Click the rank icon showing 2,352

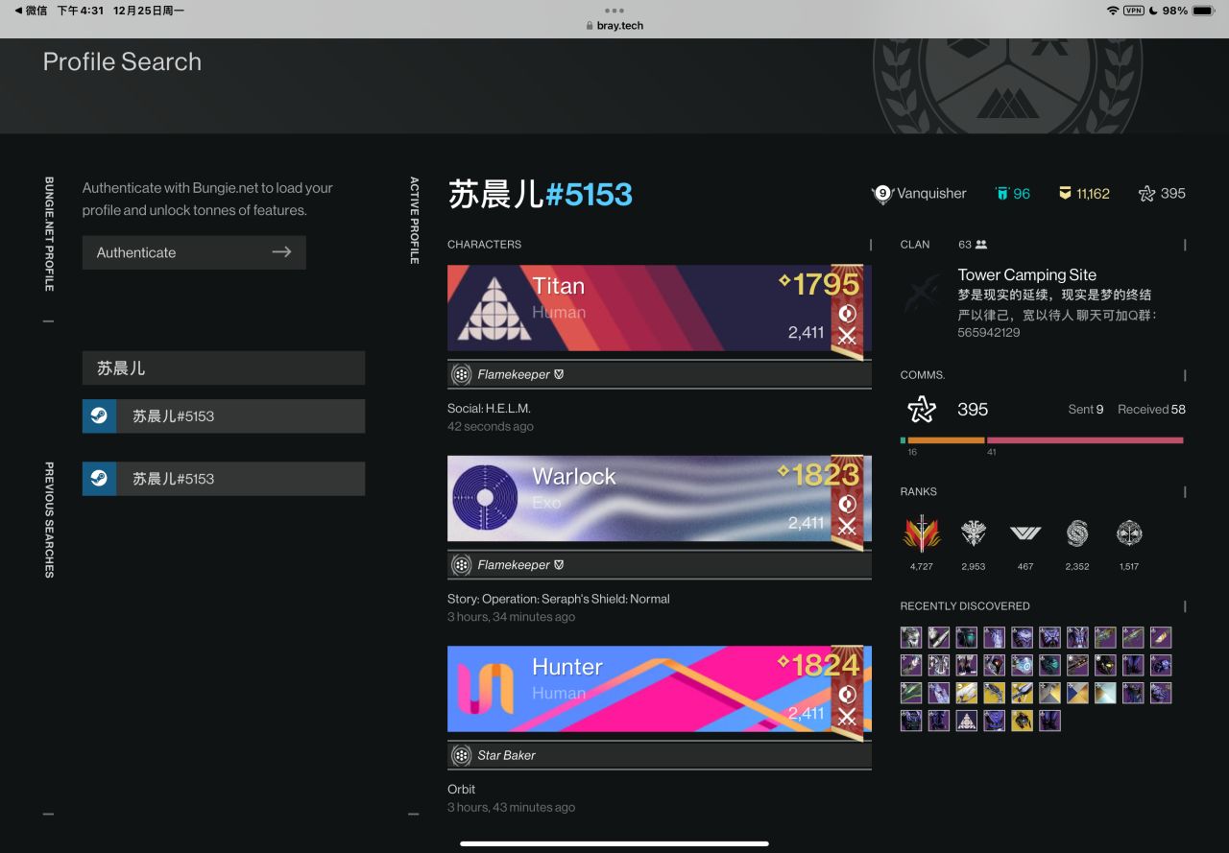(1077, 533)
